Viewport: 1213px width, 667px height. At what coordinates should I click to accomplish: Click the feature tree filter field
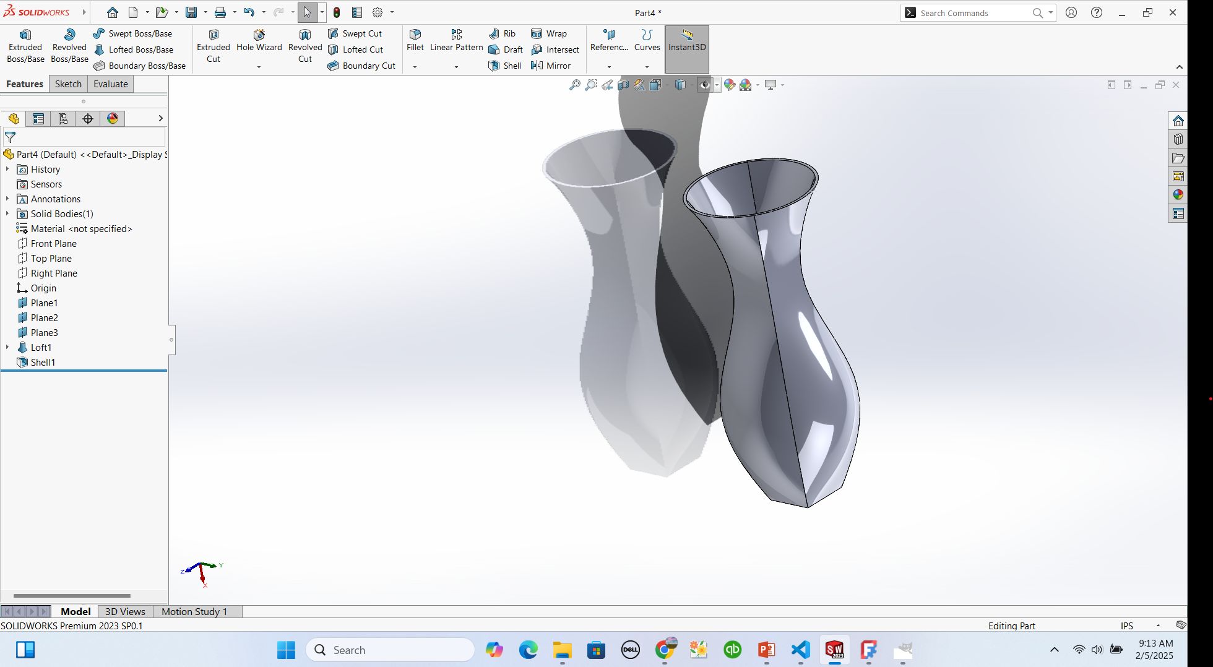pyautogui.click(x=84, y=137)
